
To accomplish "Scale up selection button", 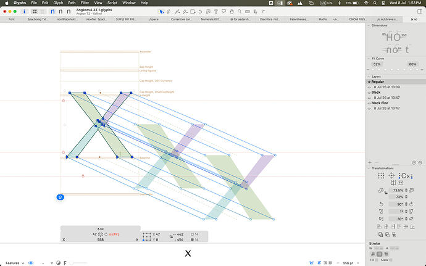I will 411,190.
